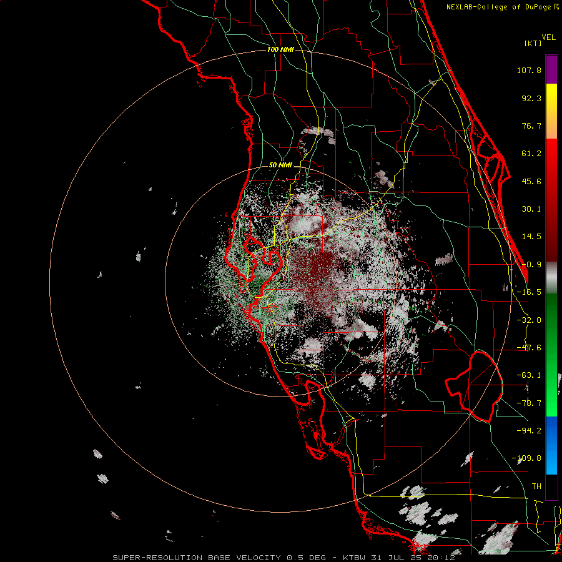Select the -47.6 value on the velocity scale
The image size is (562, 562).
[529, 348]
